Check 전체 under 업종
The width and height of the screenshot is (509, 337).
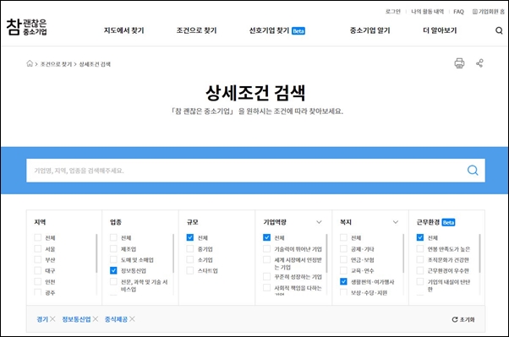click(x=113, y=237)
